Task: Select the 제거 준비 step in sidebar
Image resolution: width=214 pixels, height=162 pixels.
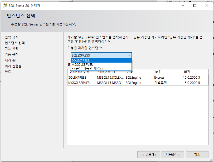Action: [x=12, y=60]
